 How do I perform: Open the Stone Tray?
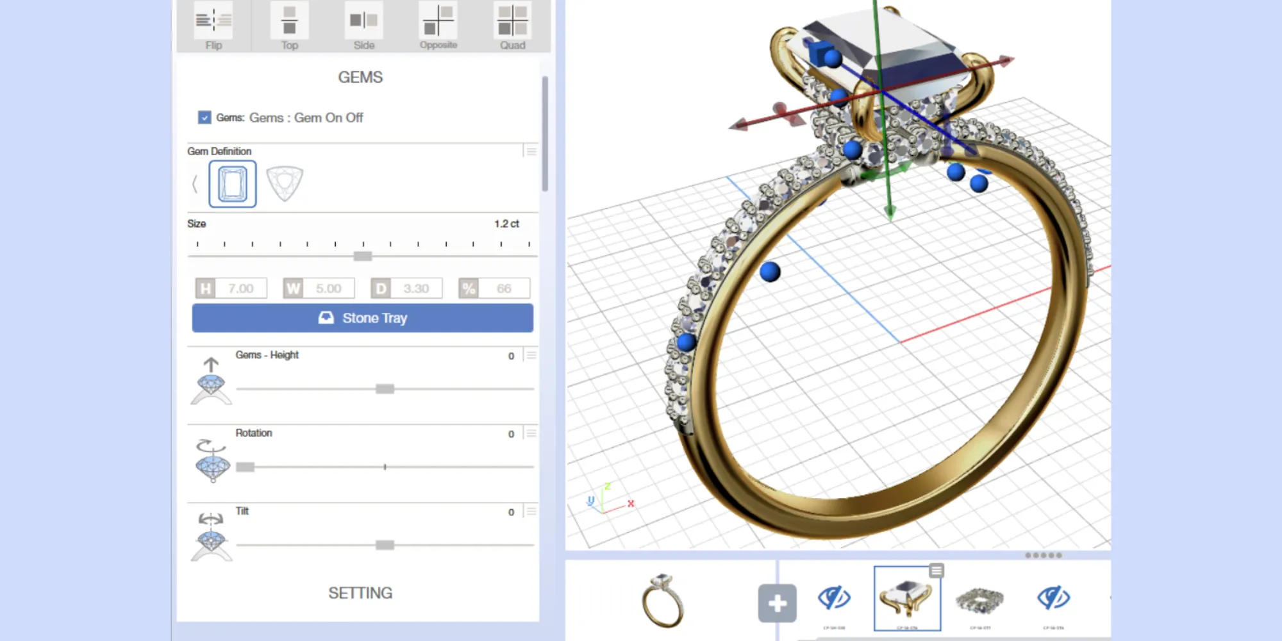tap(362, 317)
